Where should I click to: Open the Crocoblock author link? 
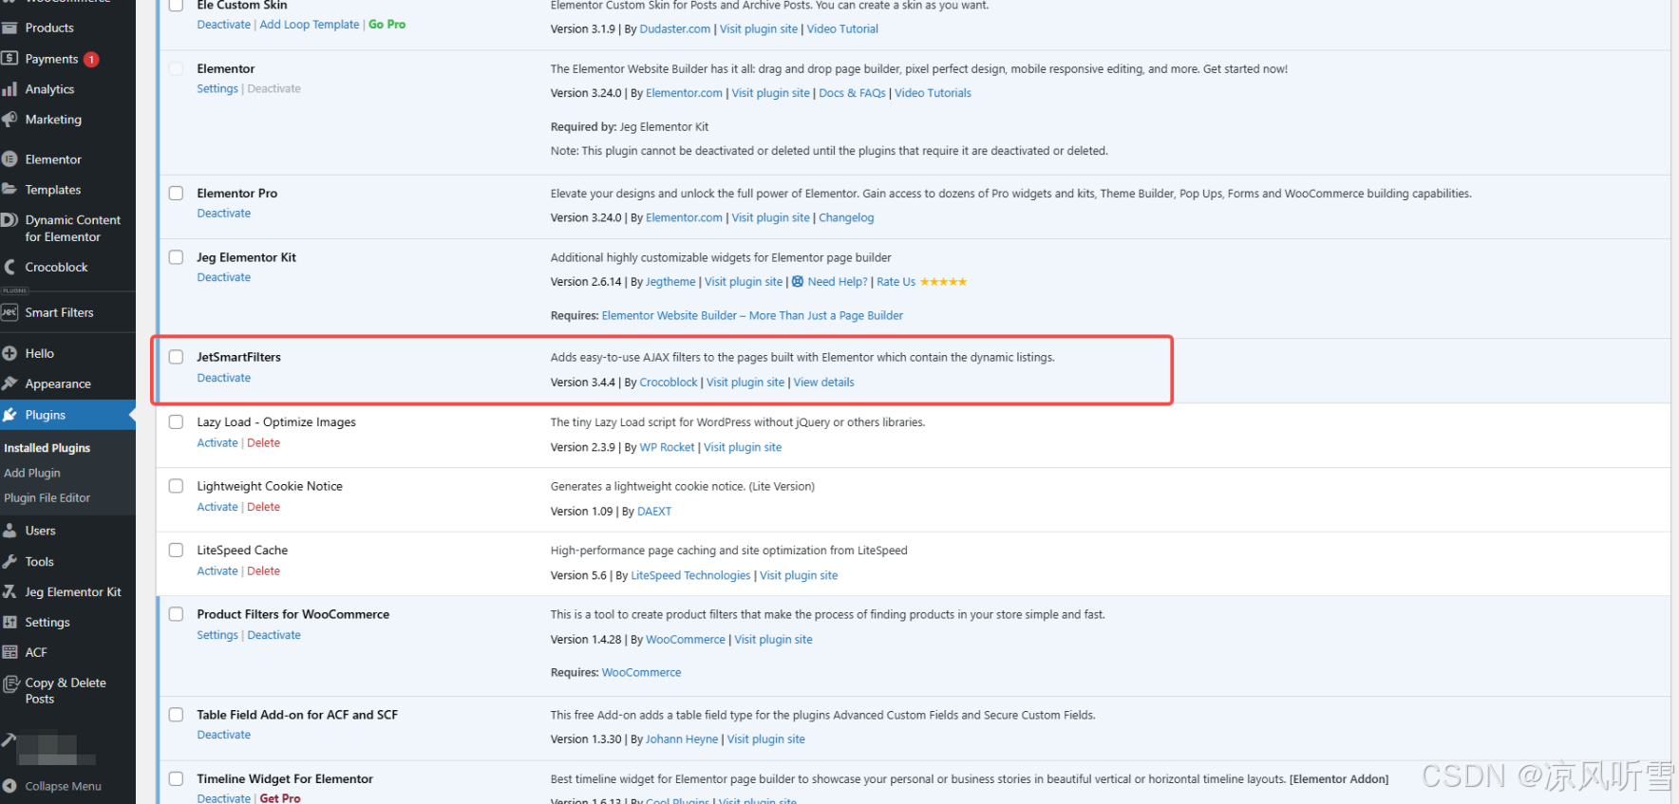click(x=669, y=383)
